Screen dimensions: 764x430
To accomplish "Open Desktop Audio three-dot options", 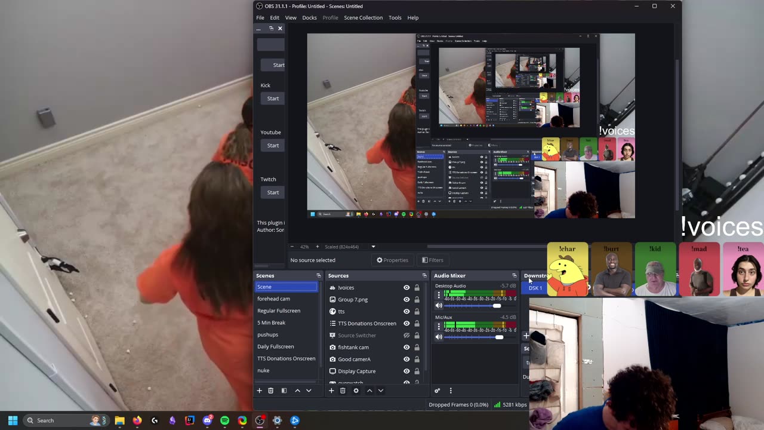I will pyautogui.click(x=439, y=295).
